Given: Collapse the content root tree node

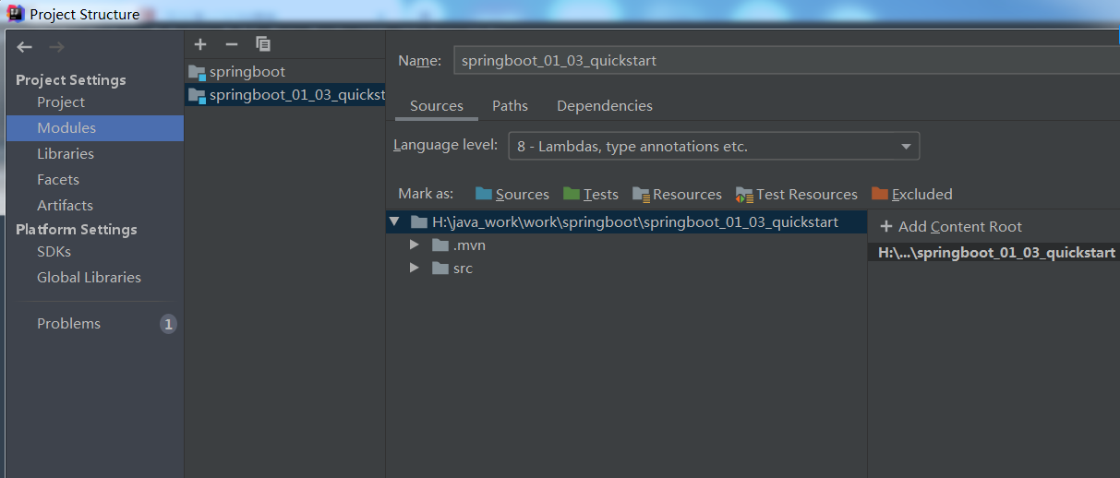Looking at the screenshot, I should pos(394,222).
